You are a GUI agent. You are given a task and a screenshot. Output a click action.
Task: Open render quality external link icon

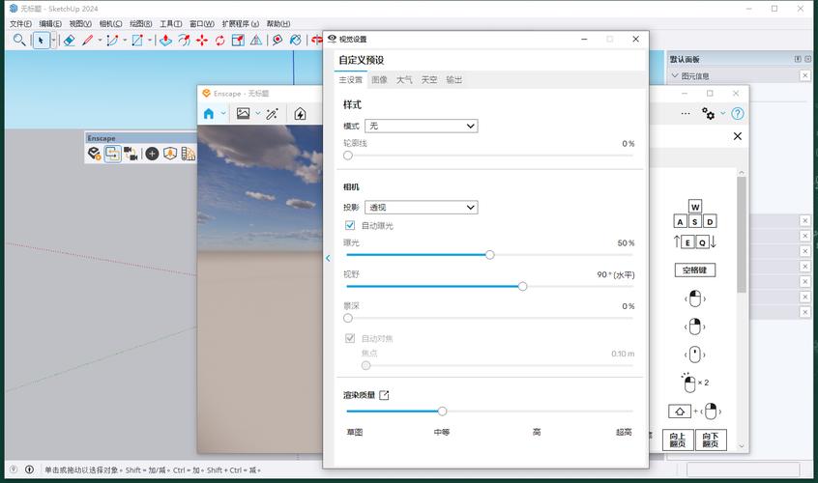click(384, 395)
